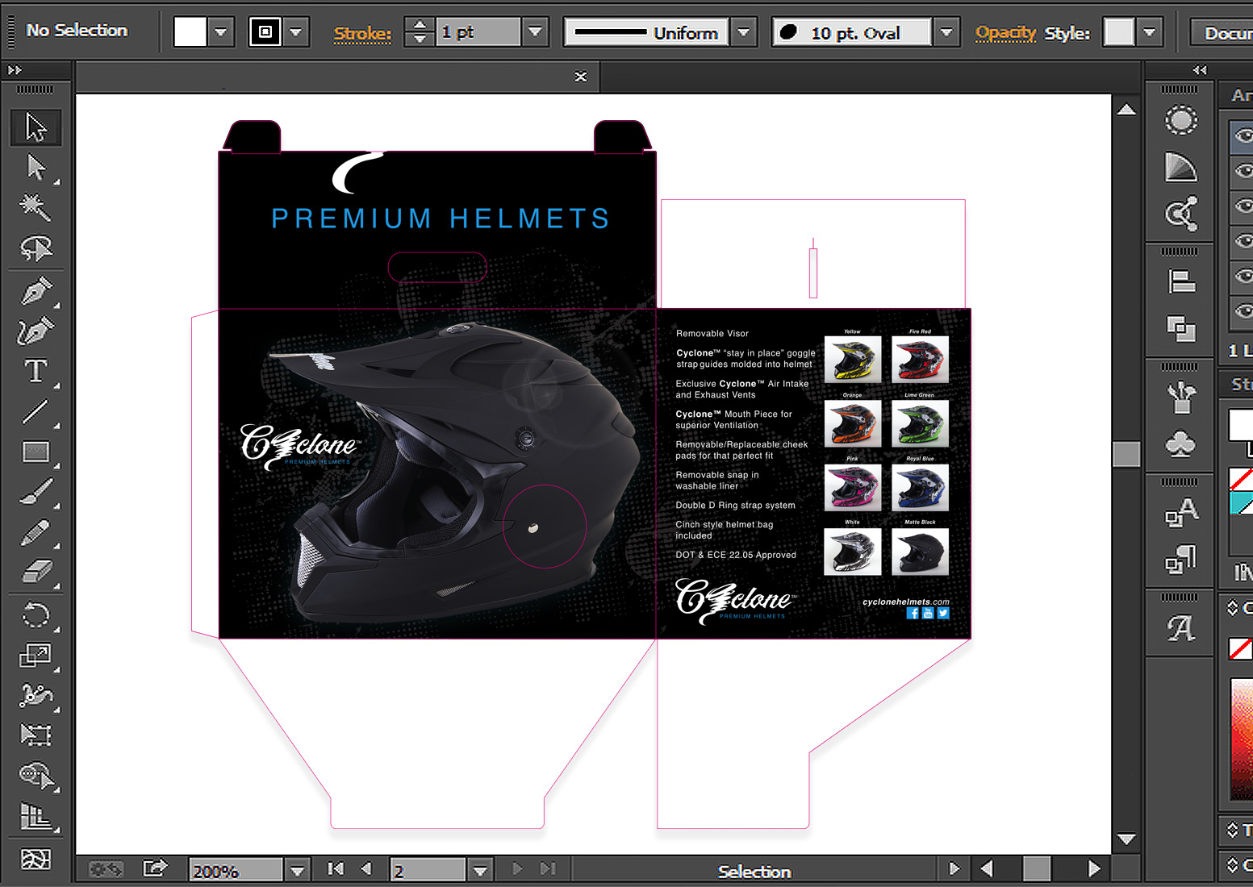Open the stroke weight 1 pt dropdown
This screenshot has height=887, width=1253.
[x=535, y=32]
